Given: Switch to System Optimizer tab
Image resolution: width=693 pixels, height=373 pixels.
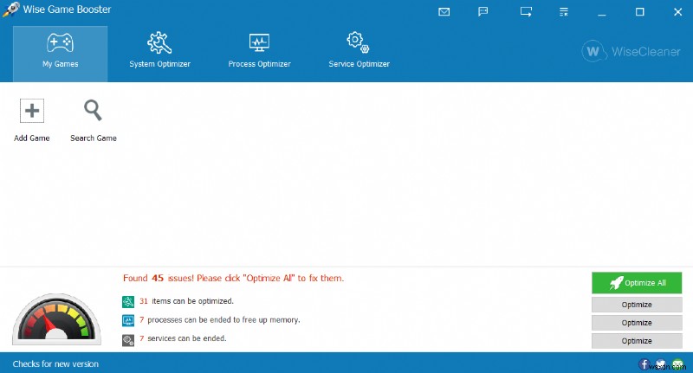Looking at the screenshot, I should coord(159,50).
